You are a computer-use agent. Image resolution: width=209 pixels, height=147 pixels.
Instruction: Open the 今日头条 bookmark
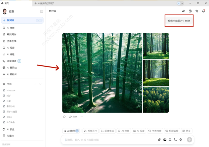[9, 122]
